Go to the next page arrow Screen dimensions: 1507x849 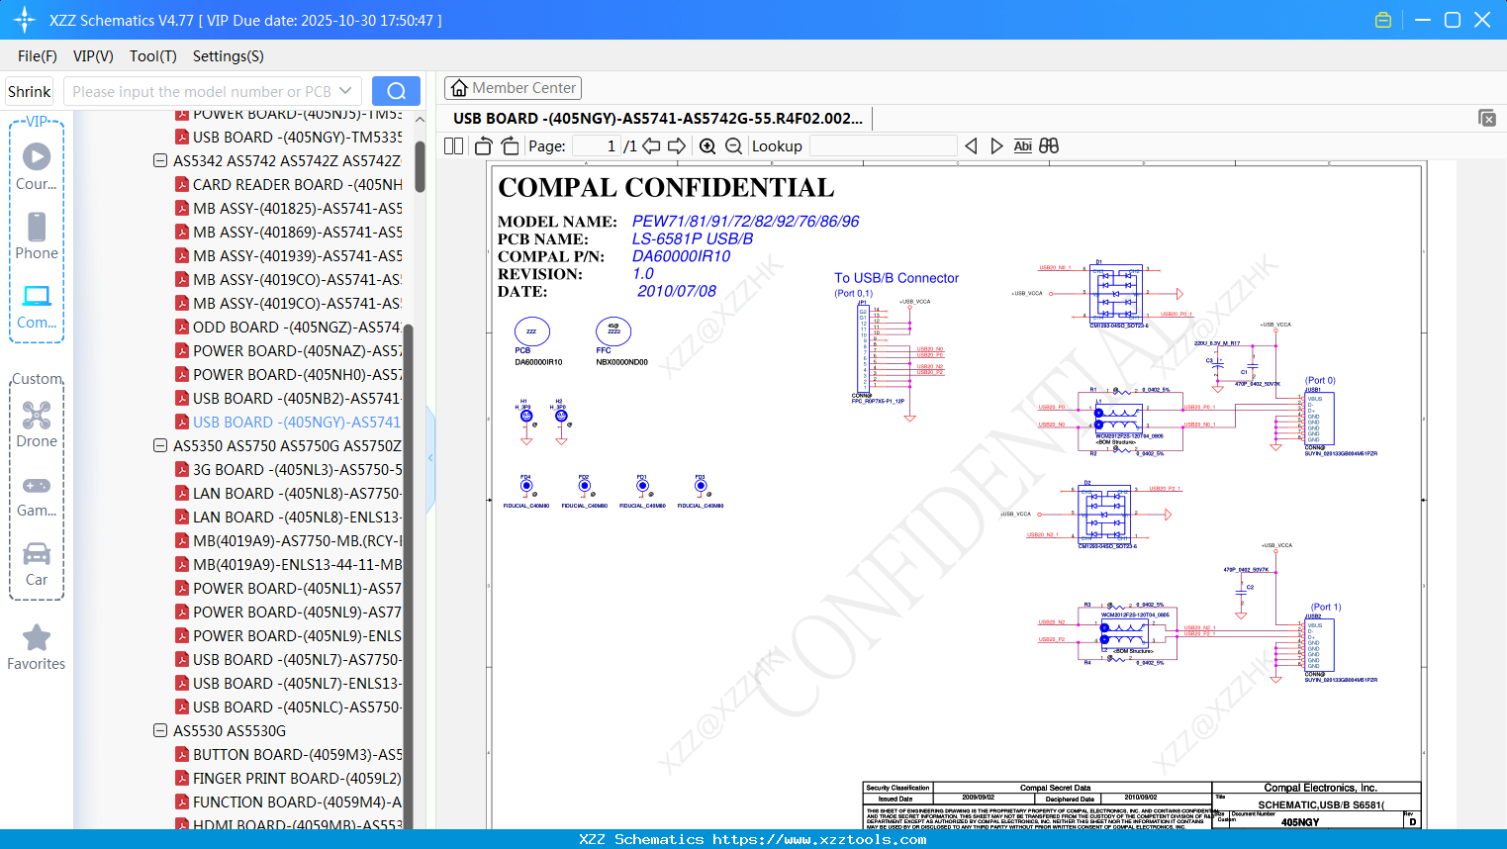677,145
